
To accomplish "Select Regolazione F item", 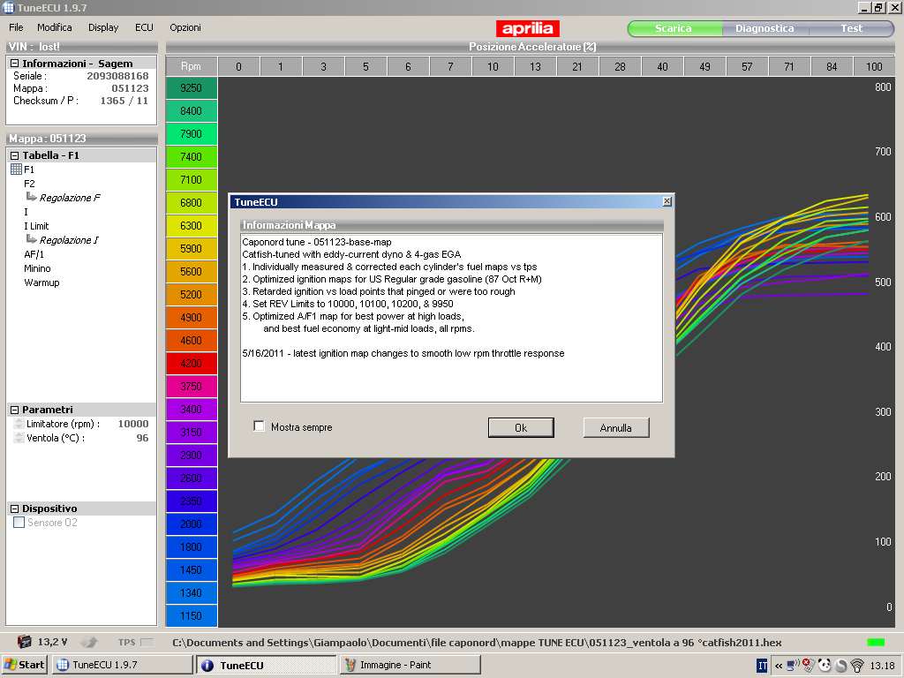I will pyautogui.click(x=70, y=198).
